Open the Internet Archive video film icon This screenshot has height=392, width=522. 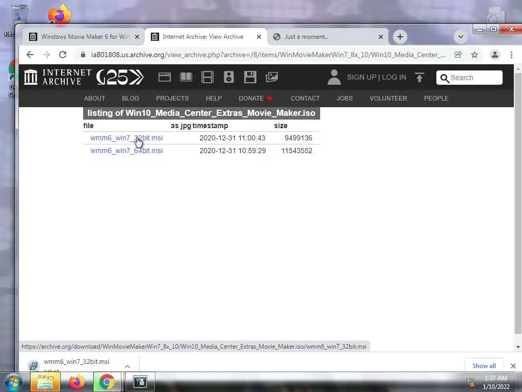[207, 78]
